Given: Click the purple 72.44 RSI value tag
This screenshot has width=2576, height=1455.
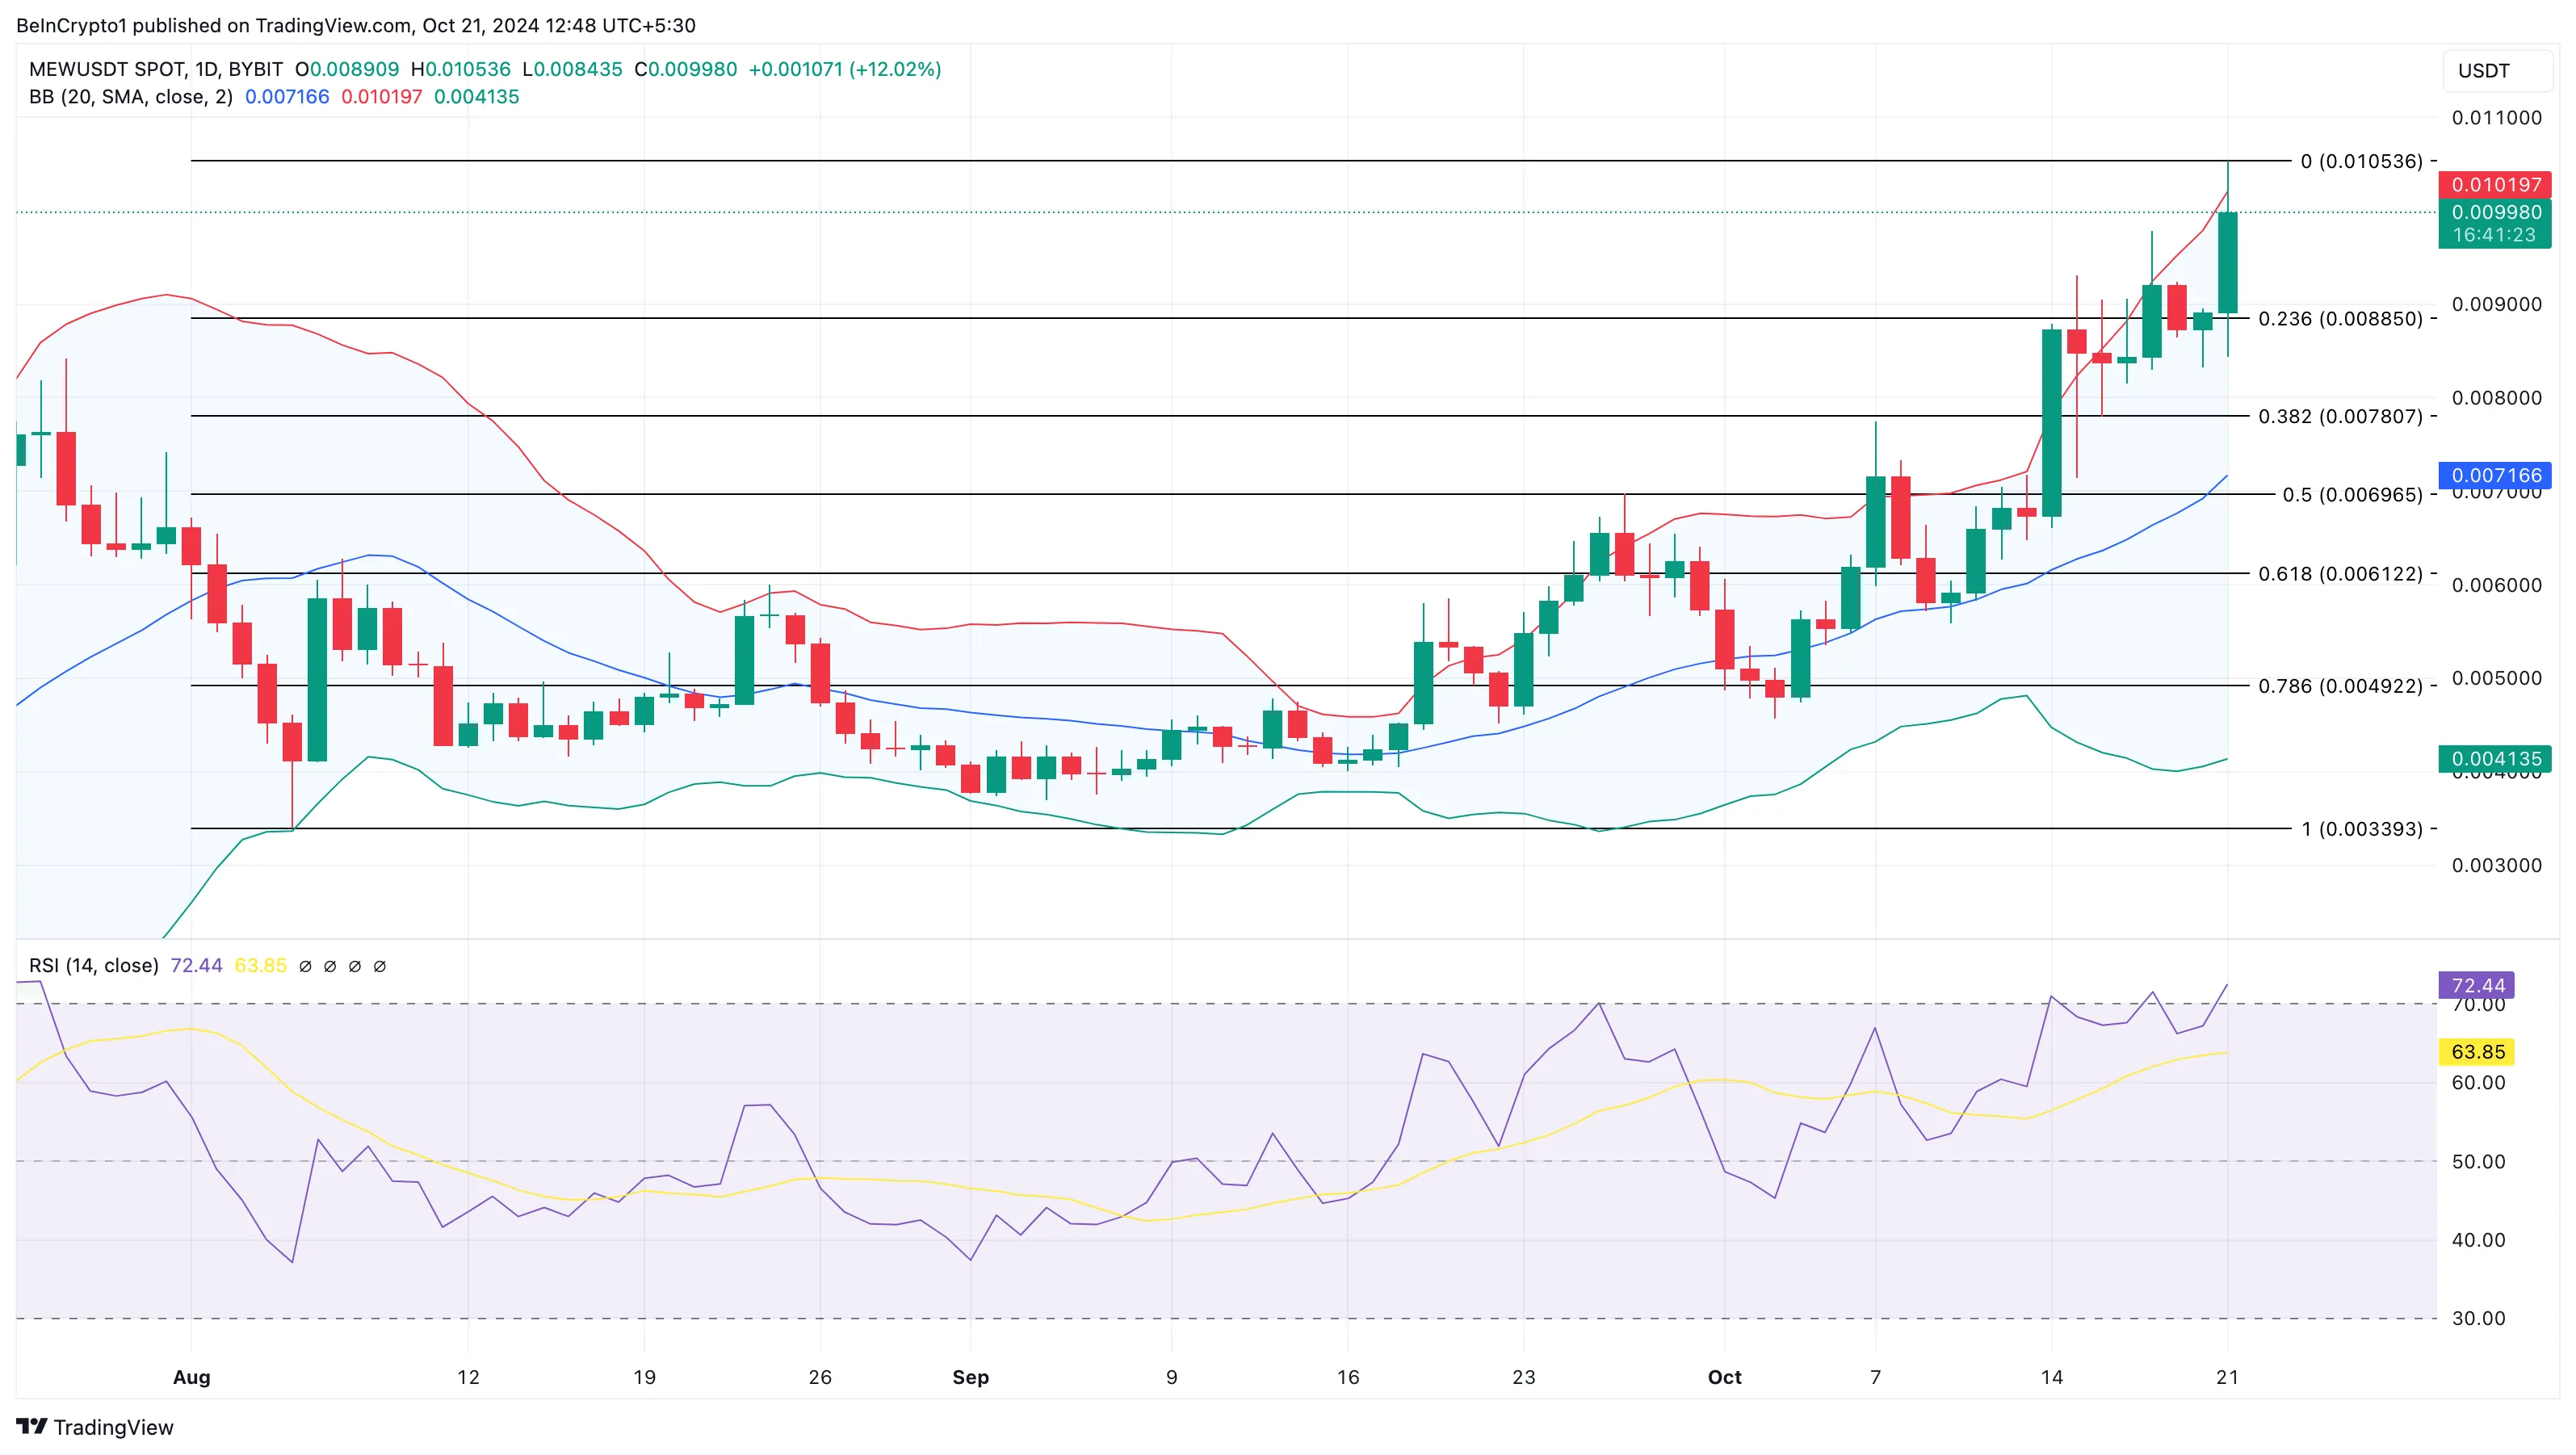Looking at the screenshot, I should (2477, 985).
